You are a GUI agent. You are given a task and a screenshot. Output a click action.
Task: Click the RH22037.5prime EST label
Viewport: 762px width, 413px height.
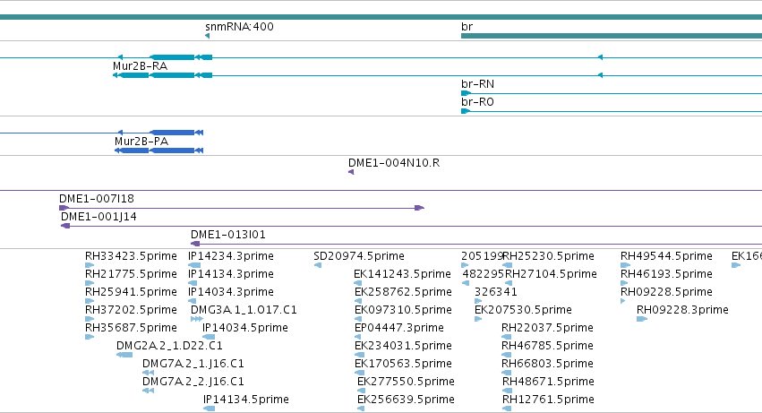point(547,329)
